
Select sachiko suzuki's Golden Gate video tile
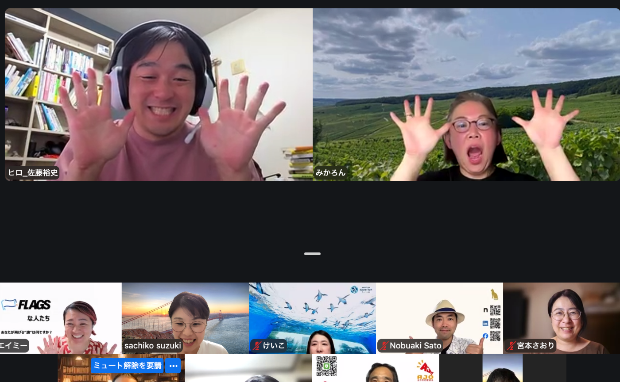click(x=185, y=318)
